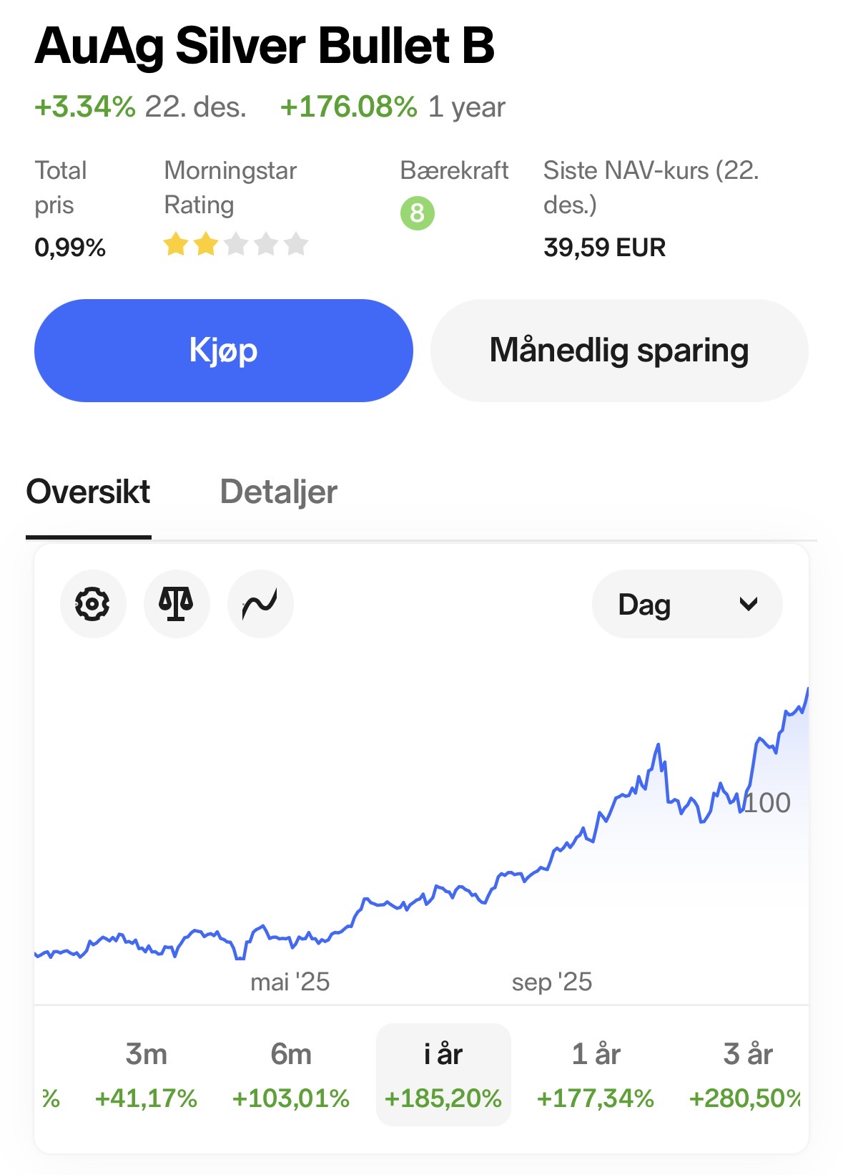Tap the AuAg Silver Bullet B title
Screen dimensions: 843x1175
click(265, 46)
